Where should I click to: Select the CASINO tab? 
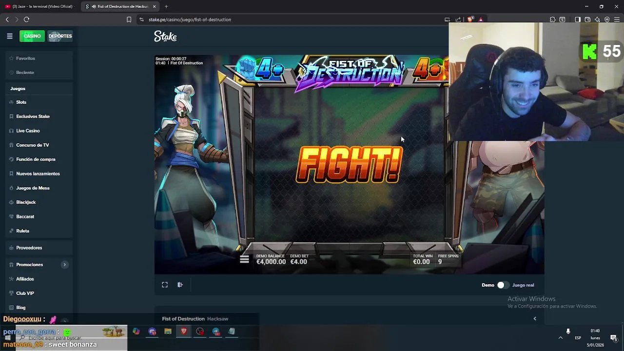click(x=32, y=36)
